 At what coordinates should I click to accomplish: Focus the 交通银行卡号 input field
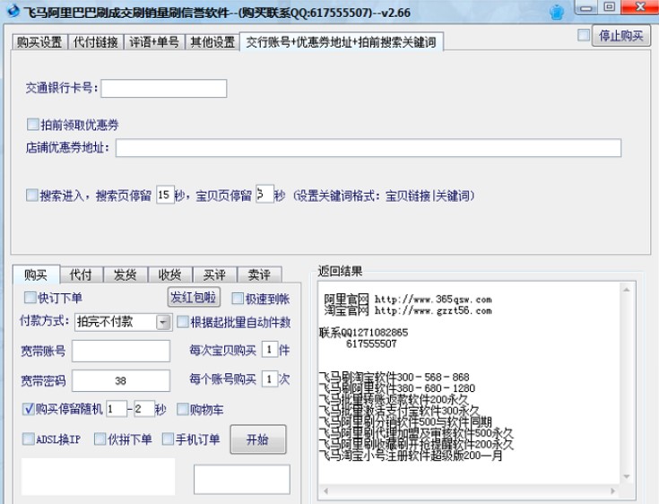163,89
